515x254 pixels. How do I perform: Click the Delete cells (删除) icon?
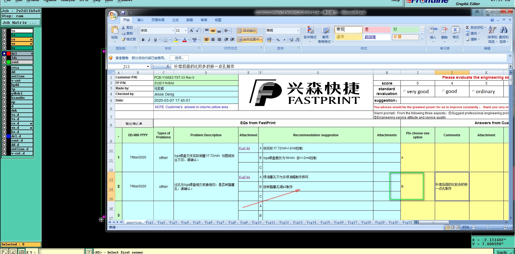click(x=444, y=30)
